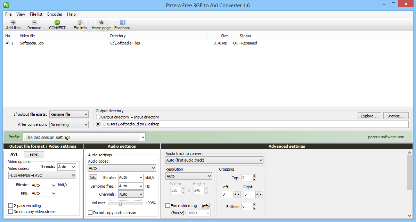Open the File menu
Screen dimensions: 416x222
coord(8,14)
